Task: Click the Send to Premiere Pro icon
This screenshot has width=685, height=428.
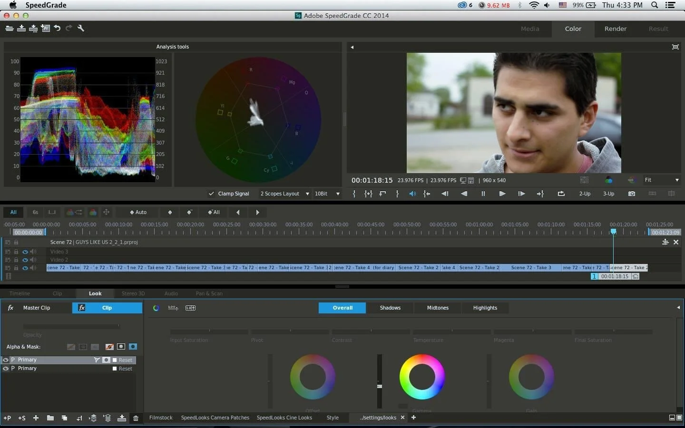Action: [45, 29]
